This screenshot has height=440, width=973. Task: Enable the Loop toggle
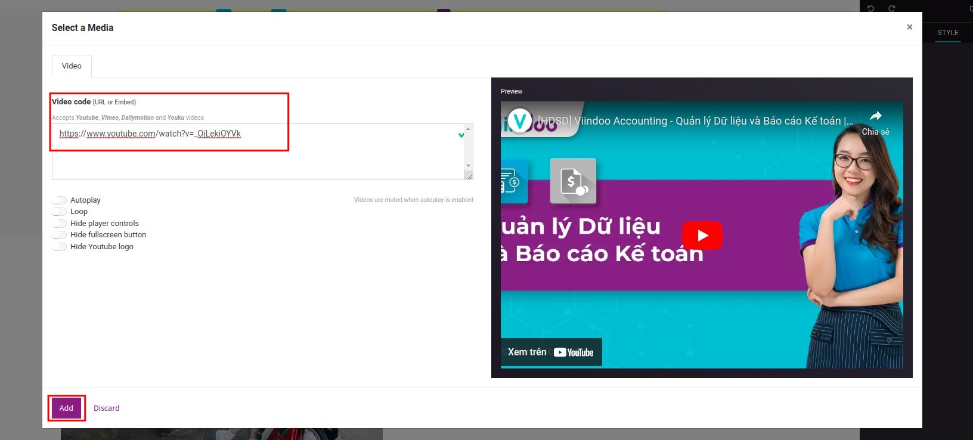coord(59,212)
